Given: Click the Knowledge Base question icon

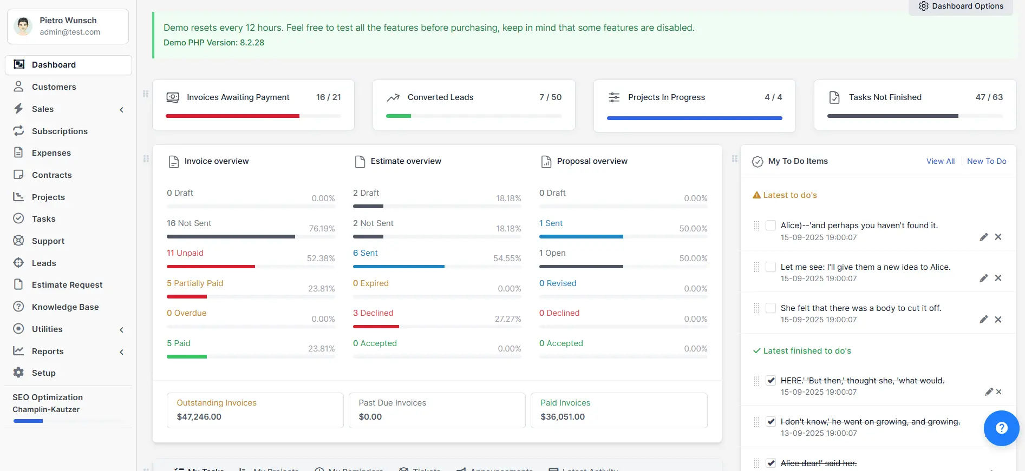Looking at the screenshot, I should (18, 307).
